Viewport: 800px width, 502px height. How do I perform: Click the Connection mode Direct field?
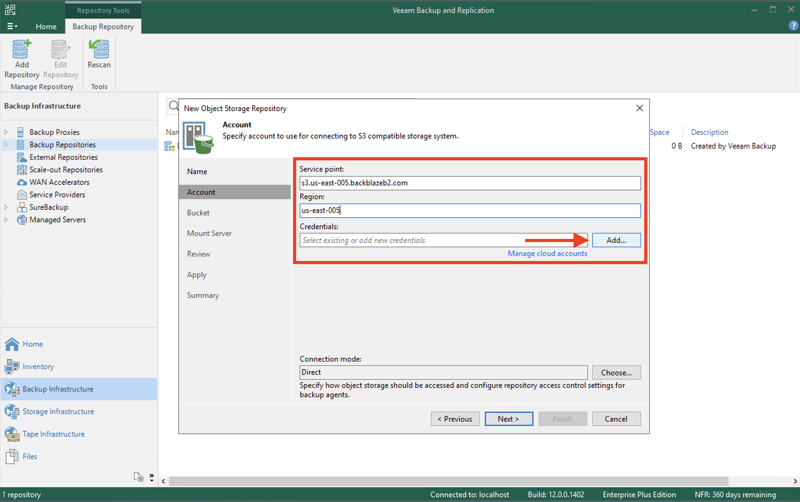[443, 373]
